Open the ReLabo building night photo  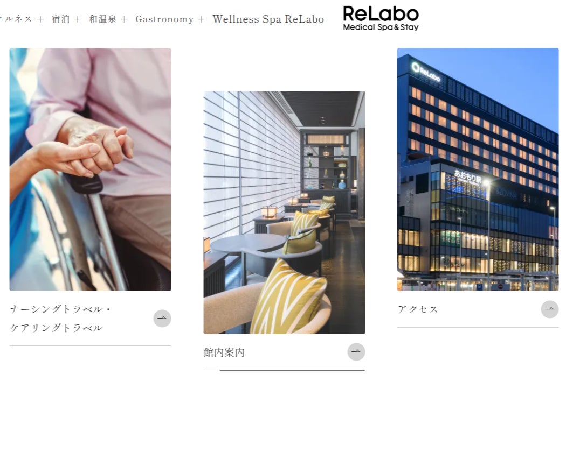478,169
